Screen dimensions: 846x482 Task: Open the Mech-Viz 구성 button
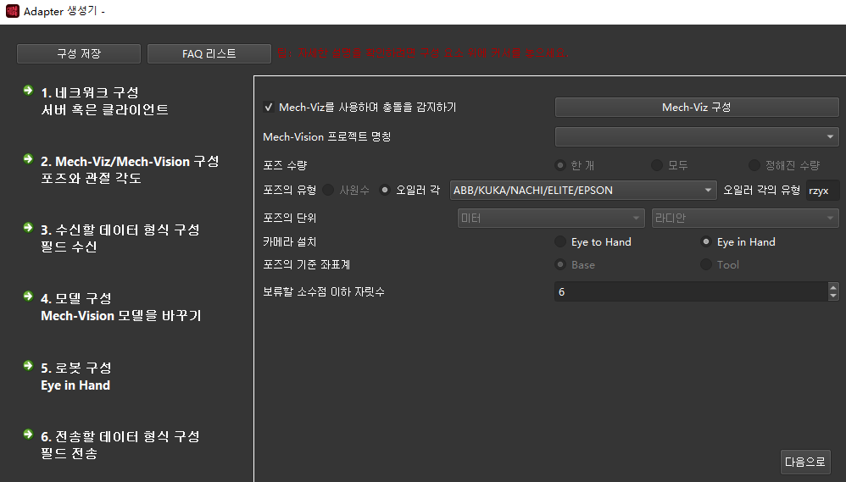click(x=697, y=108)
